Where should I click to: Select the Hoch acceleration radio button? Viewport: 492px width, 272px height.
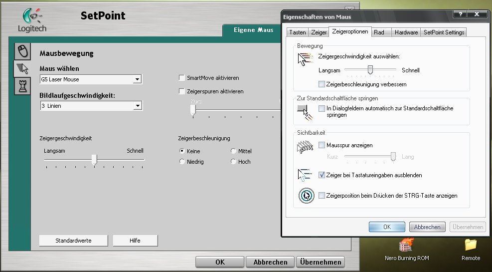[x=233, y=161]
